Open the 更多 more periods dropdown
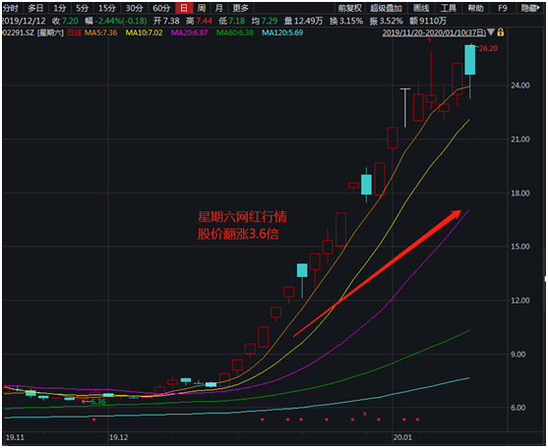This screenshot has height=448, width=548. (x=241, y=8)
